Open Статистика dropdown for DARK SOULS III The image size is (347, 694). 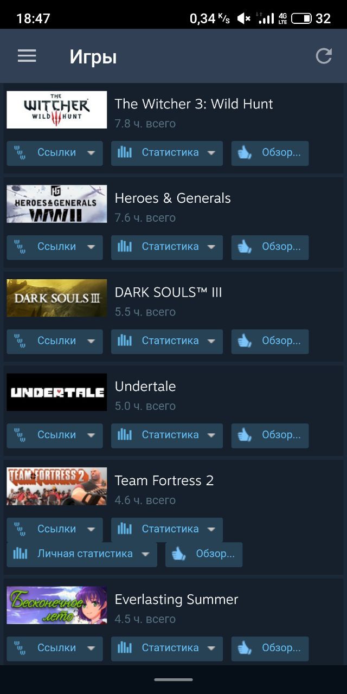167,341
